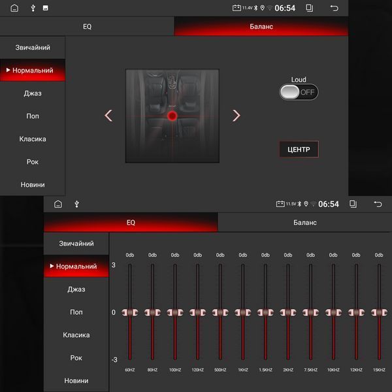Select the Рок preset in lower list
392x392 pixels.
pyautogui.click(x=76, y=358)
